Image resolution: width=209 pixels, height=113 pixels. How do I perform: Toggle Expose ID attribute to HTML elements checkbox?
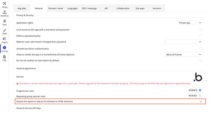point(201,101)
